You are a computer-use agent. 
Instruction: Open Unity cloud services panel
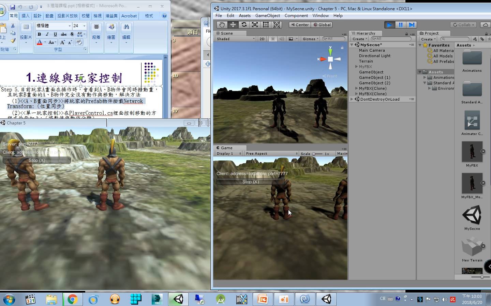coord(485,25)
